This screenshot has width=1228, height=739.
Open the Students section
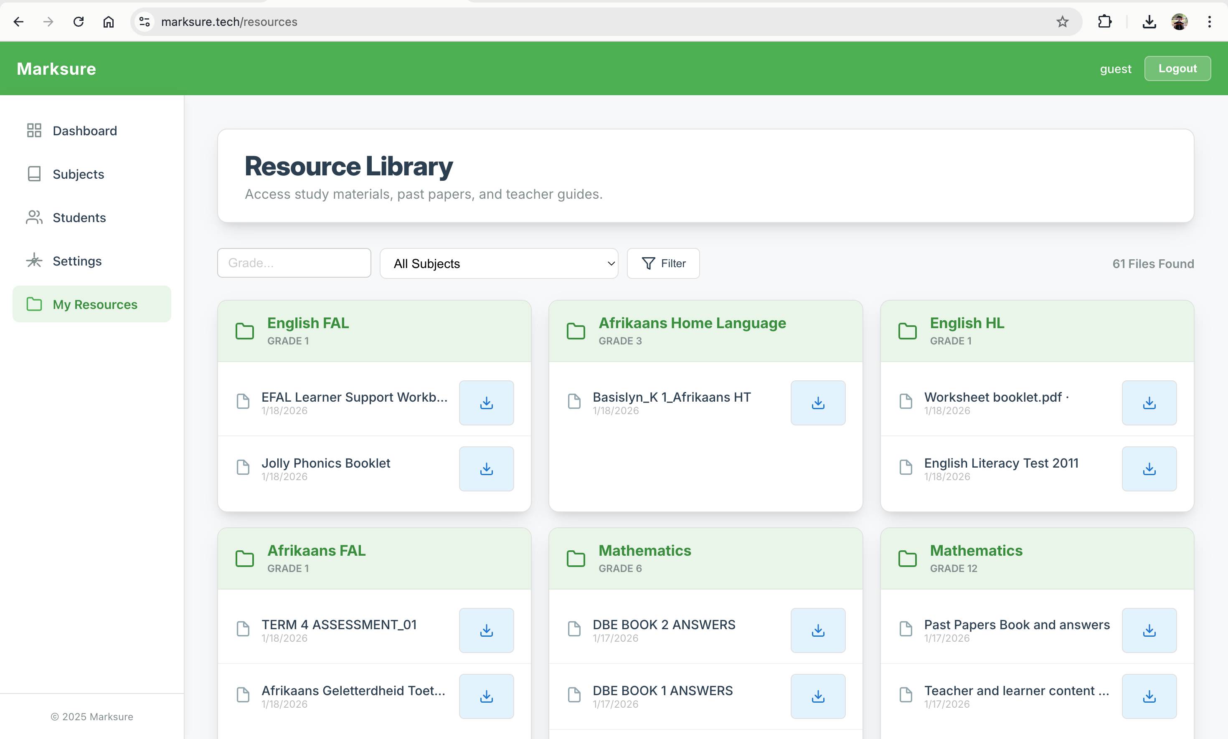(x=79, y=218)
